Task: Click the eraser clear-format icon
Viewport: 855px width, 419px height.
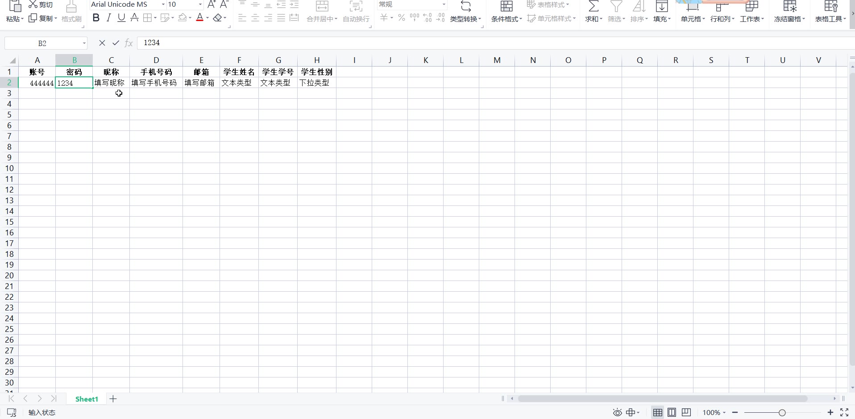Action: [x=218, y=18]
